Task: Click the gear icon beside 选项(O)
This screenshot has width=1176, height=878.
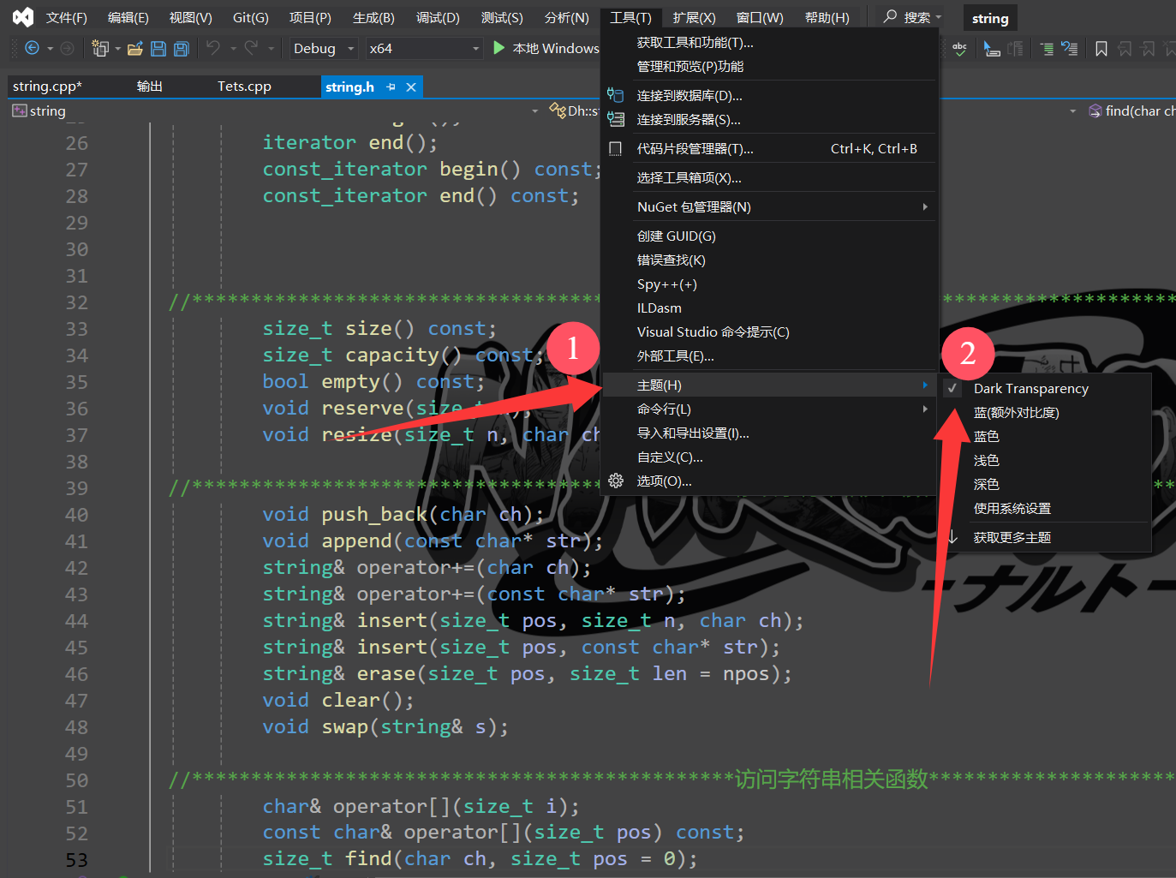Action: pyautogui.click(x=615, y=481)
